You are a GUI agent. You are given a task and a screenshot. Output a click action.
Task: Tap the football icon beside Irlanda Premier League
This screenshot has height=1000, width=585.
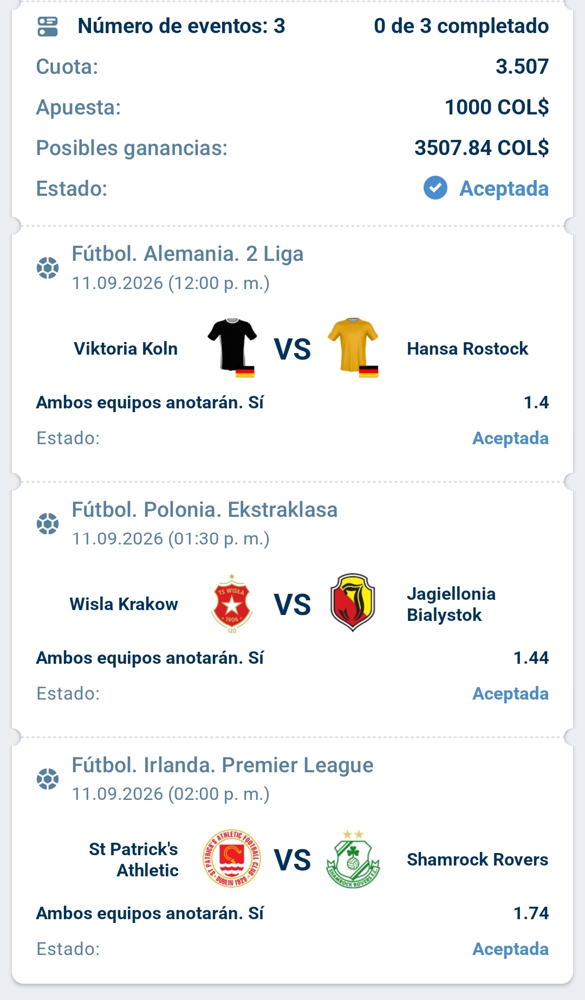tap(48, 779)
